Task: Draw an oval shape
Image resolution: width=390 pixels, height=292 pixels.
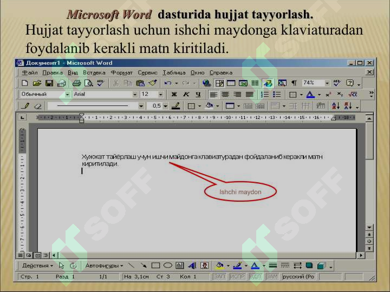Action: pyautogui.click(x=168, y=266)
